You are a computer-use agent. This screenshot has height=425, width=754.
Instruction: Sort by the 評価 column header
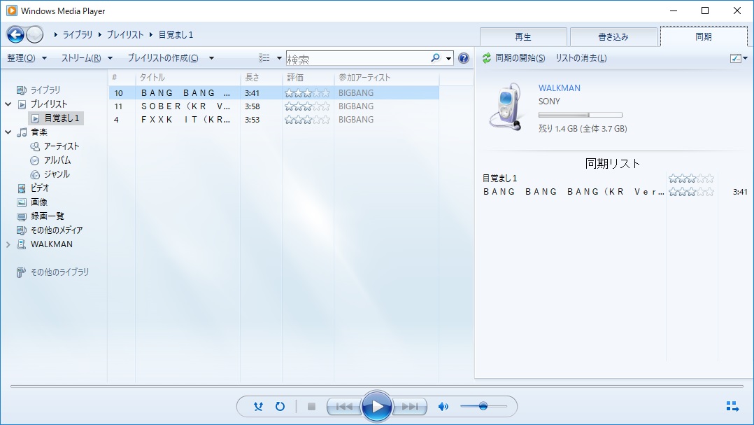pyautogui.click(x=308, y=78)
